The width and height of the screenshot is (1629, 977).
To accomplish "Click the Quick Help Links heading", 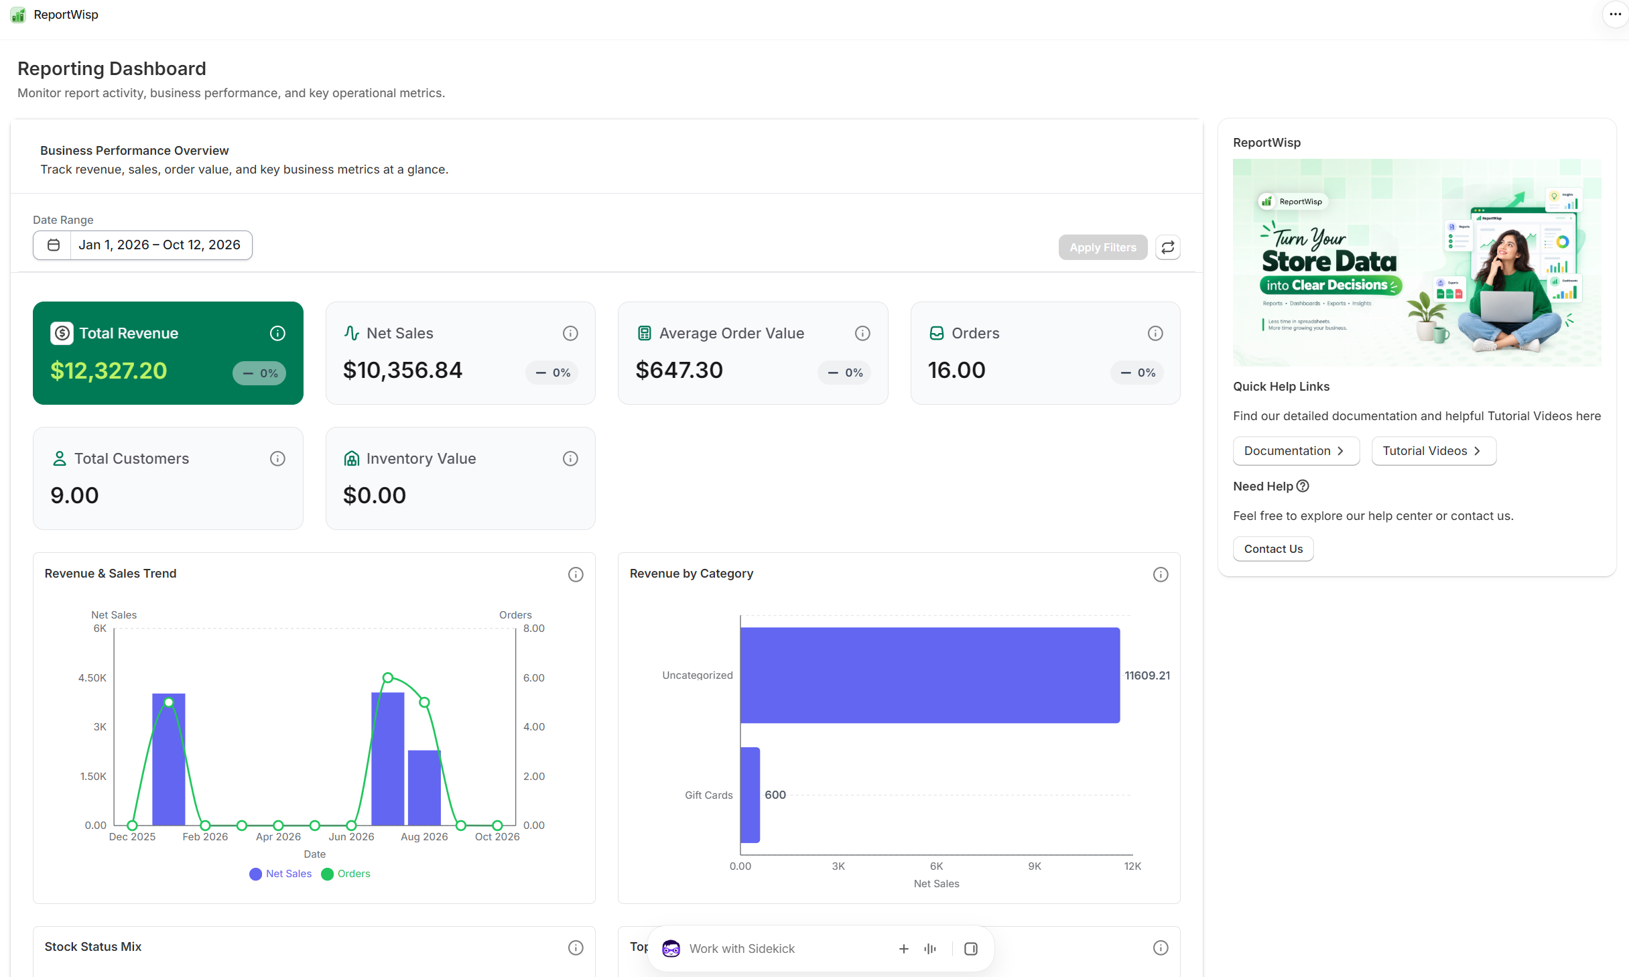I will (x=1281, y=387).
